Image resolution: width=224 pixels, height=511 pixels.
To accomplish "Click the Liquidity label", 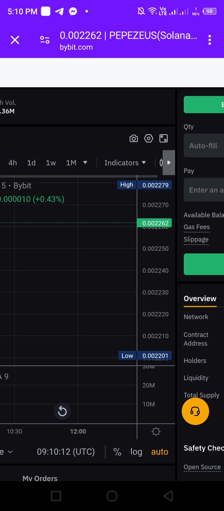I will pos(196,378).
